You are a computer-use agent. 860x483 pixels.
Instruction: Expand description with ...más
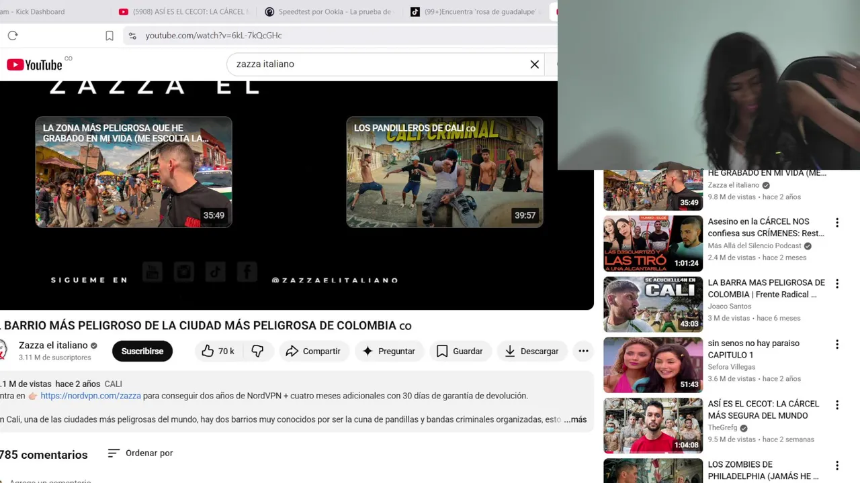[x=575, y=419]
